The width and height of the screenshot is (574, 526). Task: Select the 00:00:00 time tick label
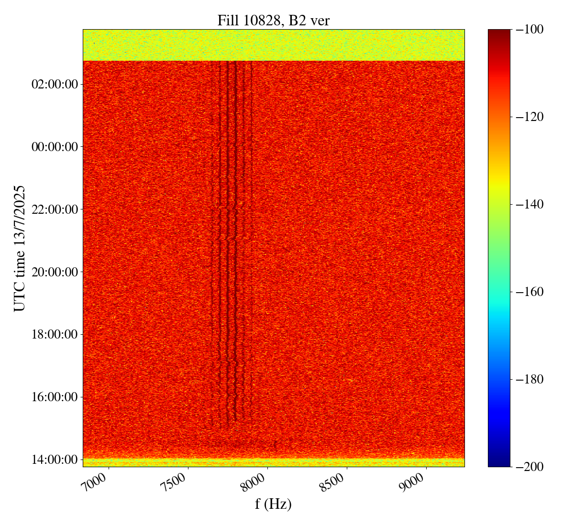click(54, 147)
